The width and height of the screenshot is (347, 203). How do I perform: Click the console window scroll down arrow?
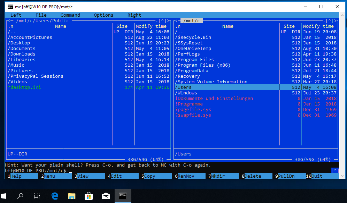pyautogui.click(x=342, y=176)
